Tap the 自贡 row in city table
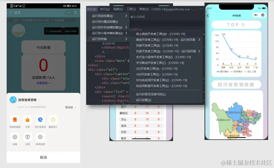 (141, 132)
